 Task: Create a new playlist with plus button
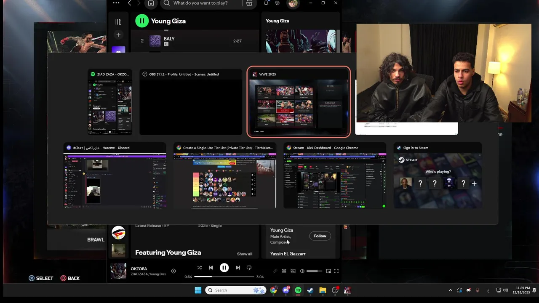tap(118, 35)
